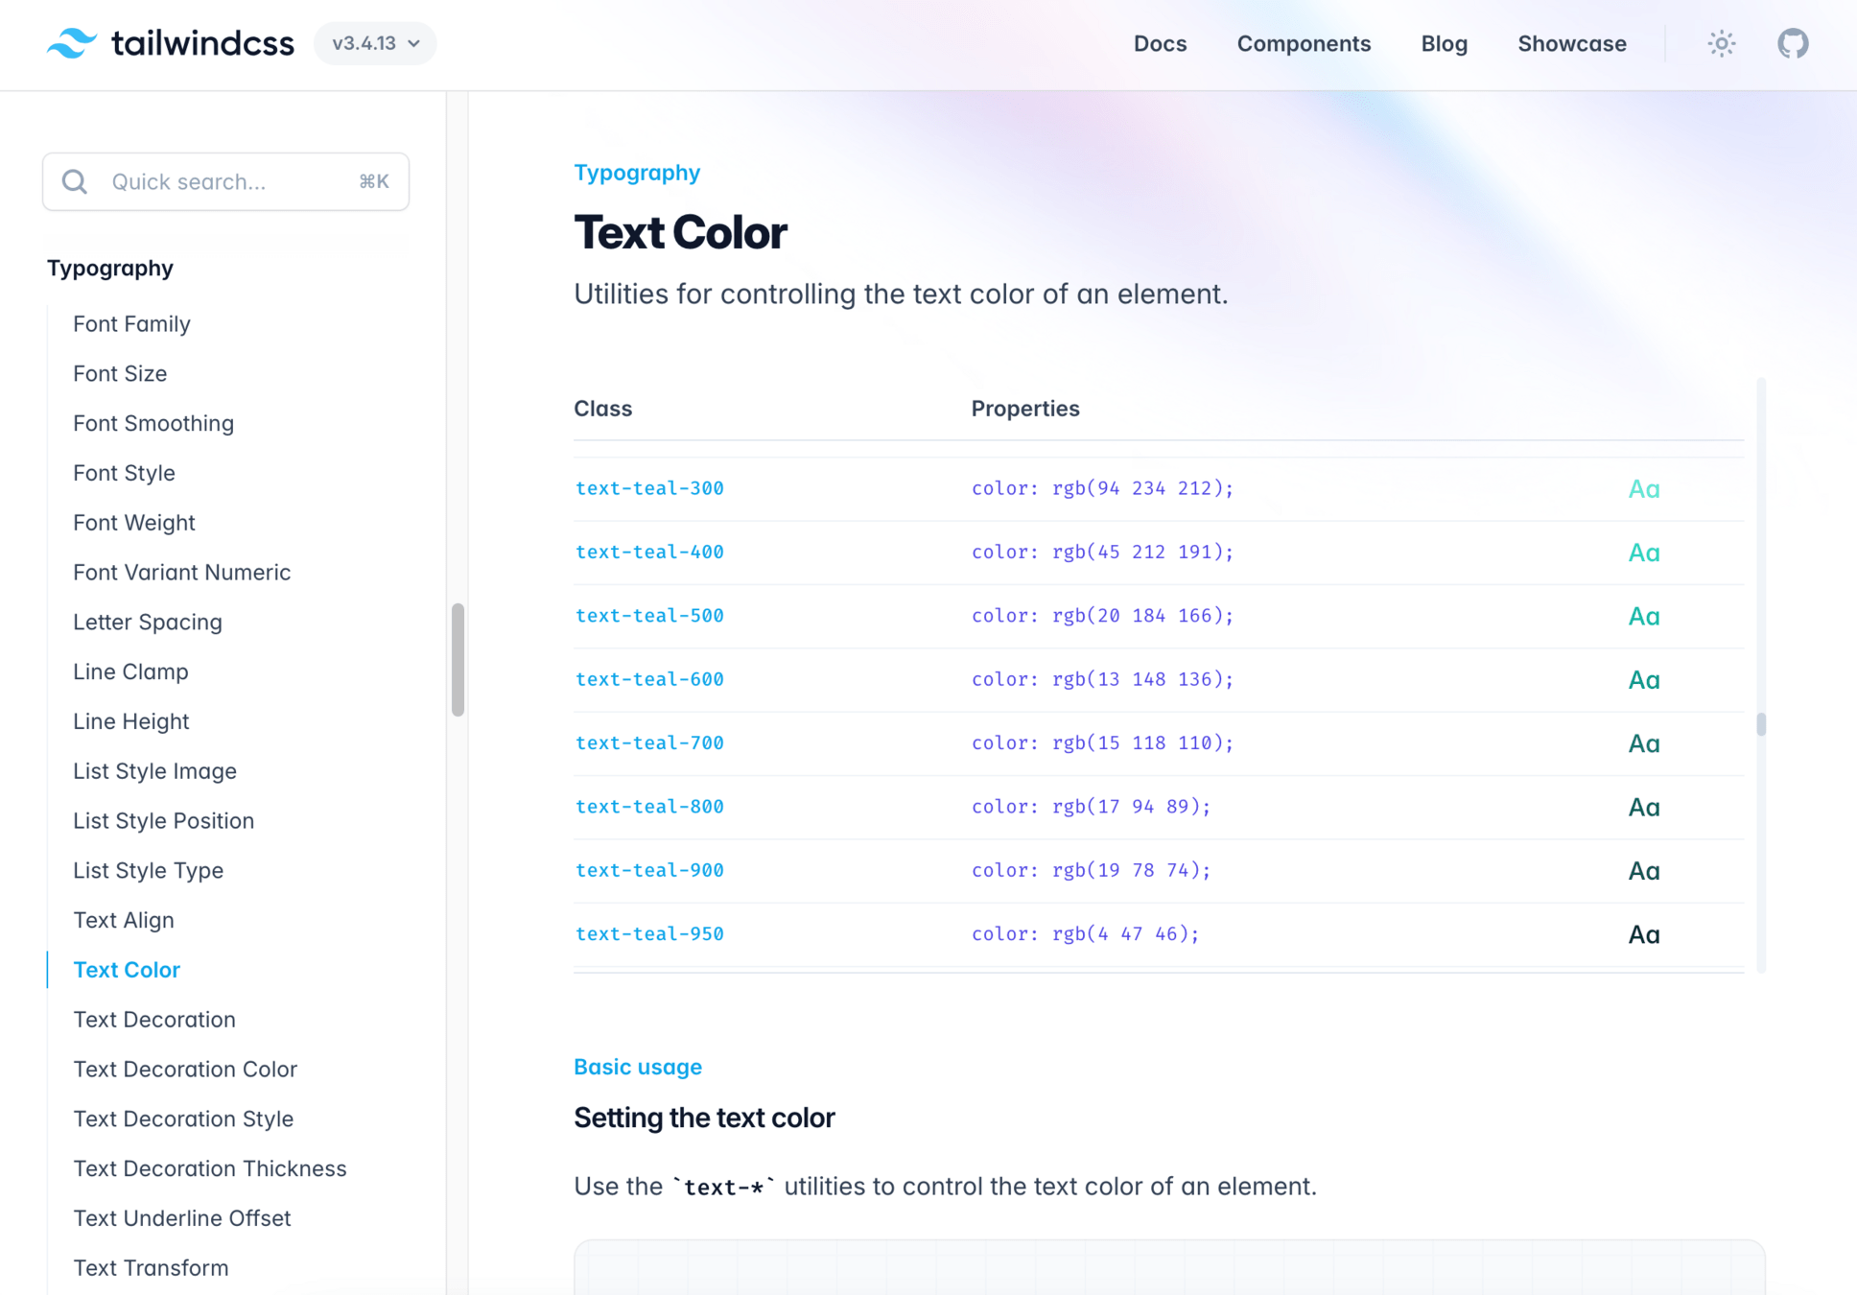
Task: Select Text Decoration Color in sidebar
Action: [x=185, y=1069]
